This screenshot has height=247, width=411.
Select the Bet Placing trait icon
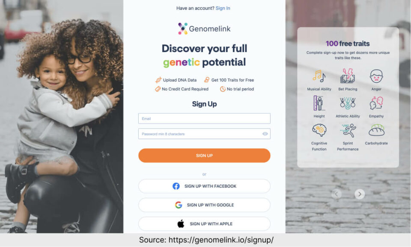348,76
